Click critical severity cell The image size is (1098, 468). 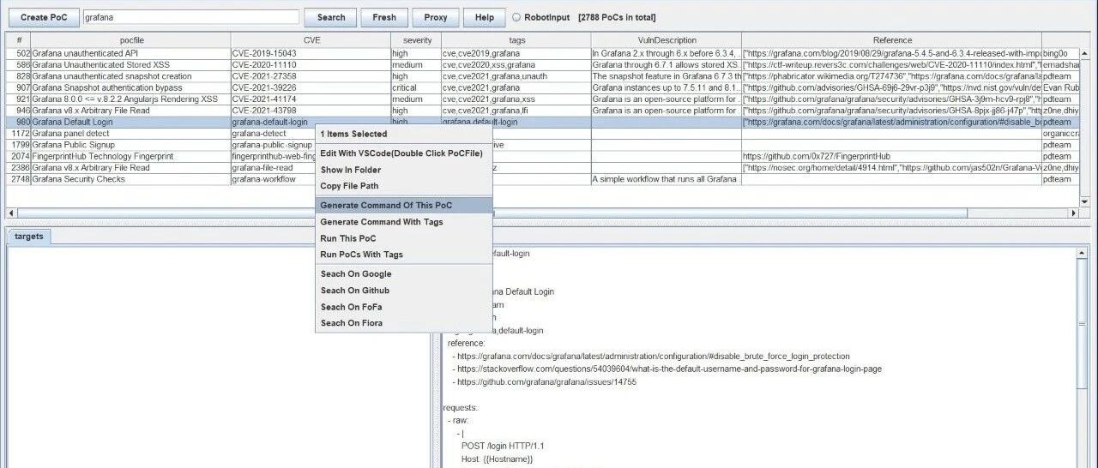pyautogui.click(x=417, y=87)
